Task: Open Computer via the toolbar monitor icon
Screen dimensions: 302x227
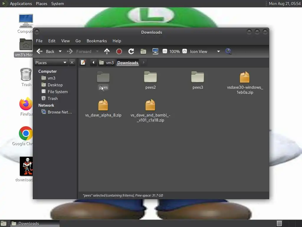Action: pyautogui.click(x=155, y=51)
